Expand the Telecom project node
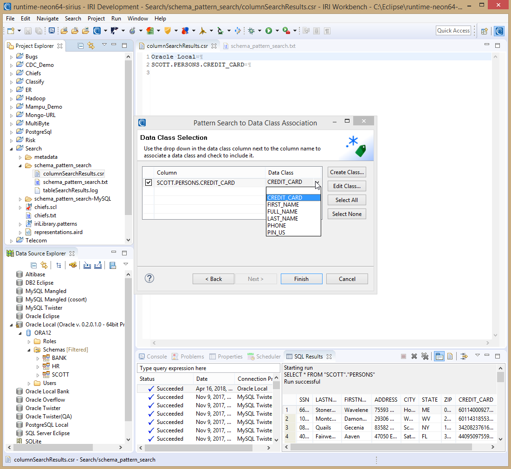Viewport: 511px width, 469px height. pos(12,241)
